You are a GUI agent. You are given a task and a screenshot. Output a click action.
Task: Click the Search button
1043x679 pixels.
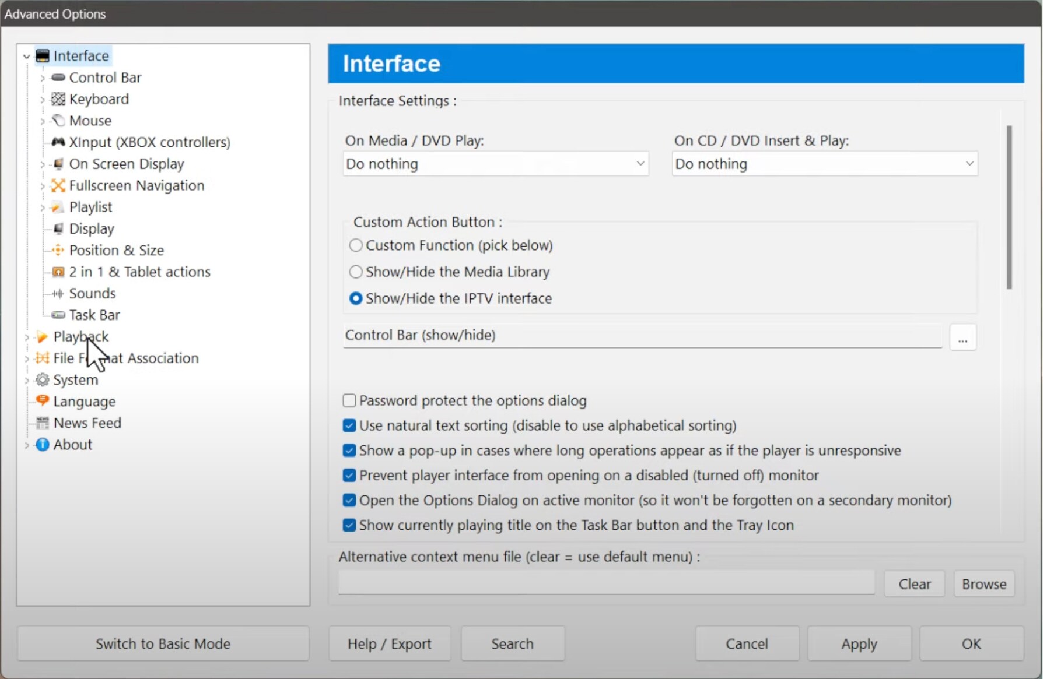tap(512, 643)
